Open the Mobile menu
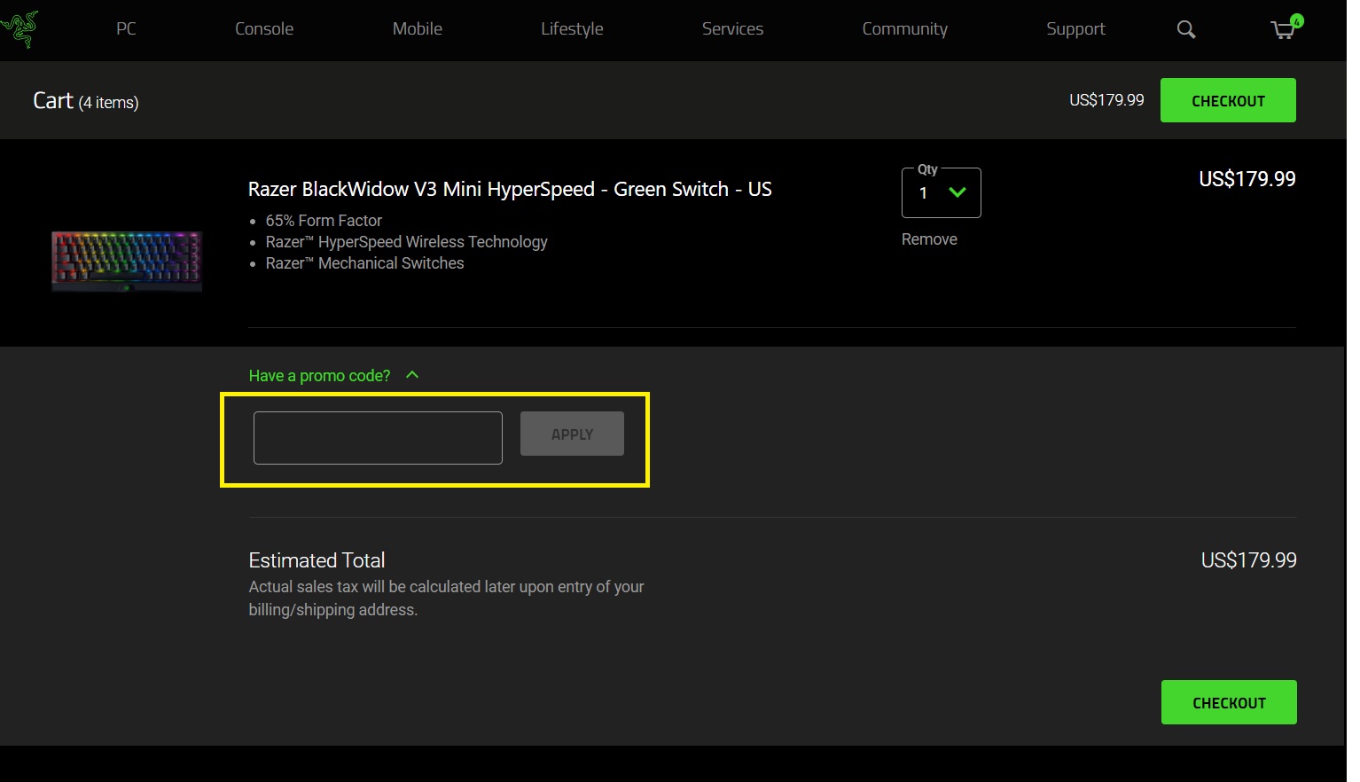The image size is (1360, 782). [x=418, y=28]
